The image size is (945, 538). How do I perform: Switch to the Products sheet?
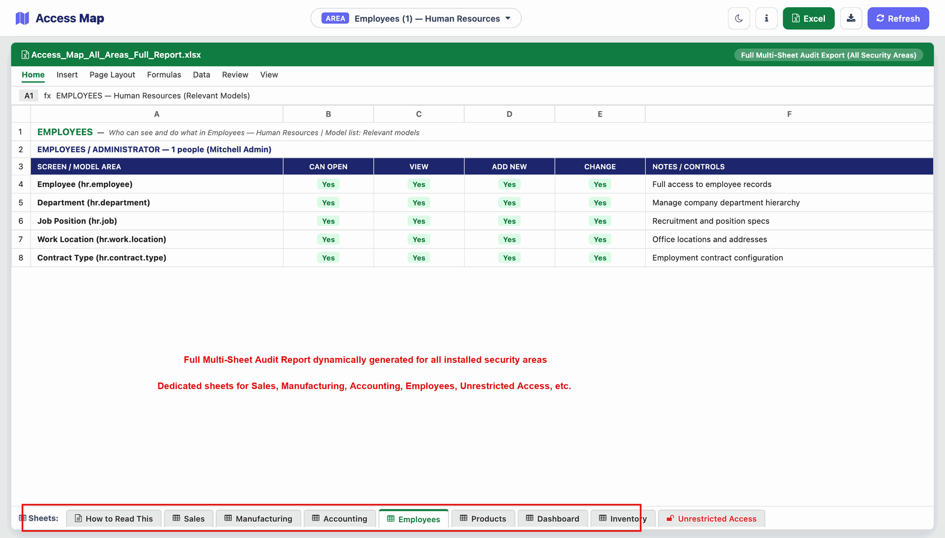coord(483,518)
